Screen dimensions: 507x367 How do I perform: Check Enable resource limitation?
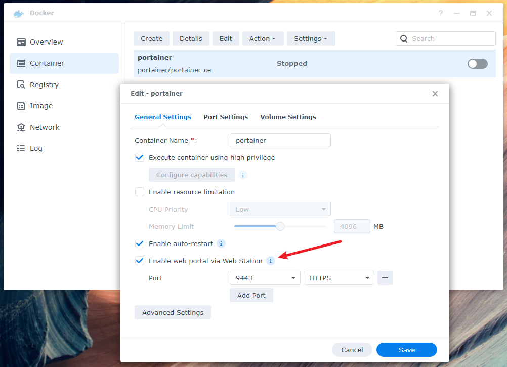coord(140,192)
